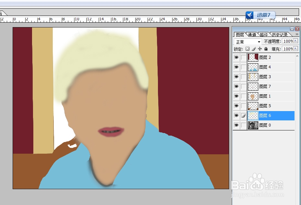The height and width of the screenshot is (205, 301).
Task: Hide 图层 7 with its eye icon
Action: (236, 87)
